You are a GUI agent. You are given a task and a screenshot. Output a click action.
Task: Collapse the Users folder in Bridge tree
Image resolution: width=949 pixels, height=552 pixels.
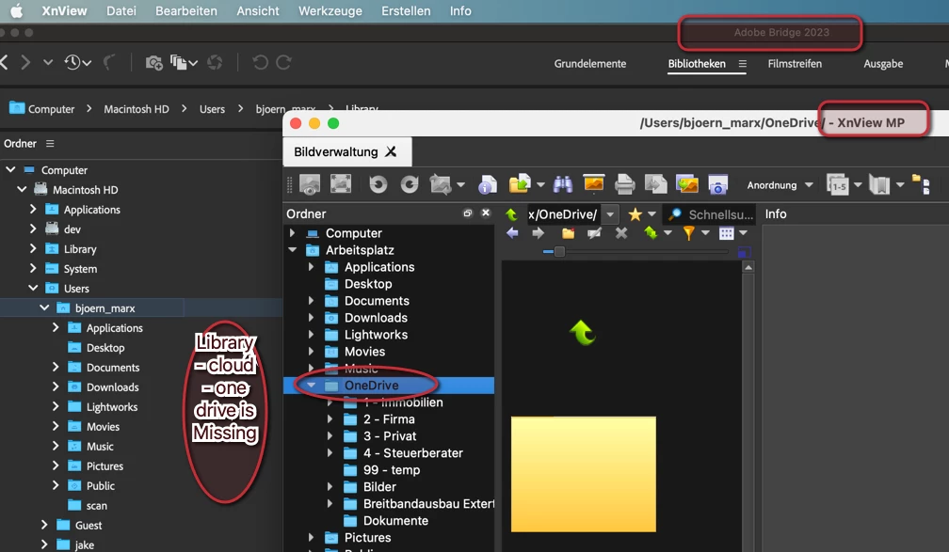(x=33, y=288)
